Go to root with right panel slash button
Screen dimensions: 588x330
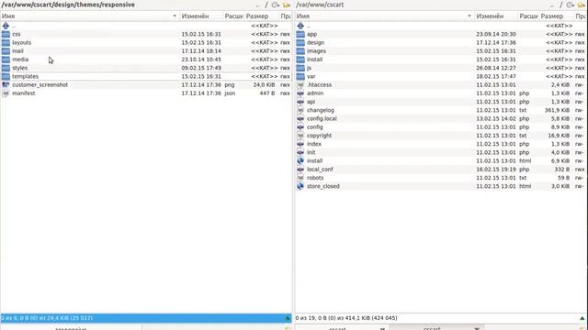tap(561, 5)
